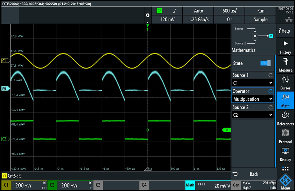Expand the Source 1 dropdown showing C1
Viewport: 295px width, 191px height.
[x=252, y=83]
